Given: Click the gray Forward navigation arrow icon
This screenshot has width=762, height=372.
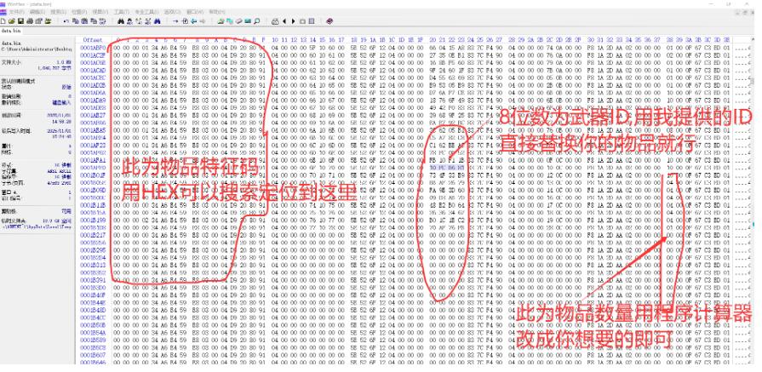Looking at the screenshot, I should (x=203, y=21).
